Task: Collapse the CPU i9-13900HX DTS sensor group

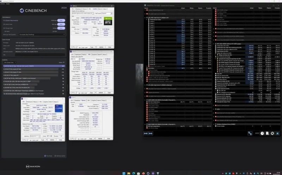Action: coord(145,18)
